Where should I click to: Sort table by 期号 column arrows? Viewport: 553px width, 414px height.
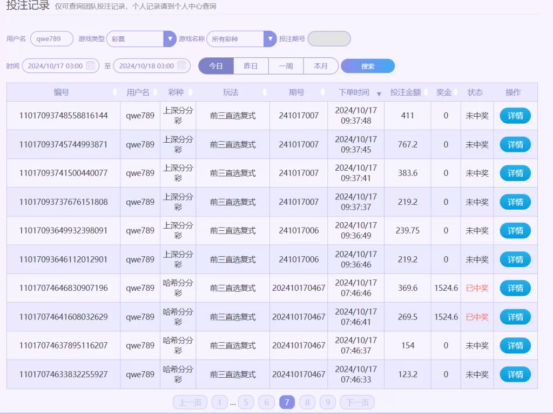(322, 92)
